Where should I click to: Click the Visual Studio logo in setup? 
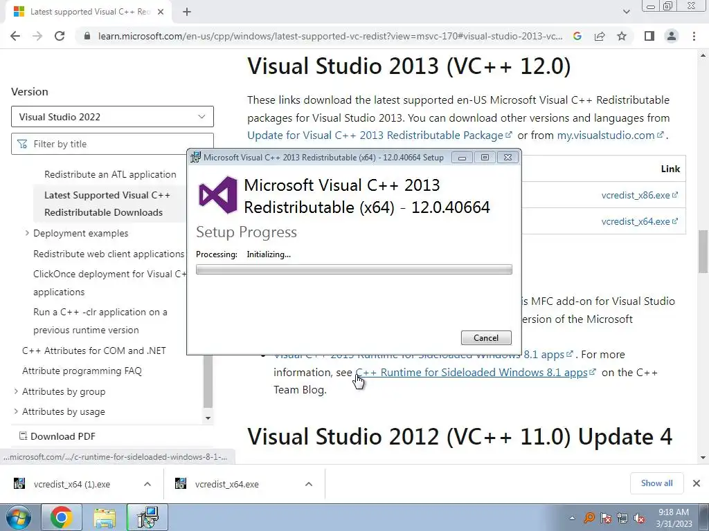pyautogui.click(x=218, y=195)
